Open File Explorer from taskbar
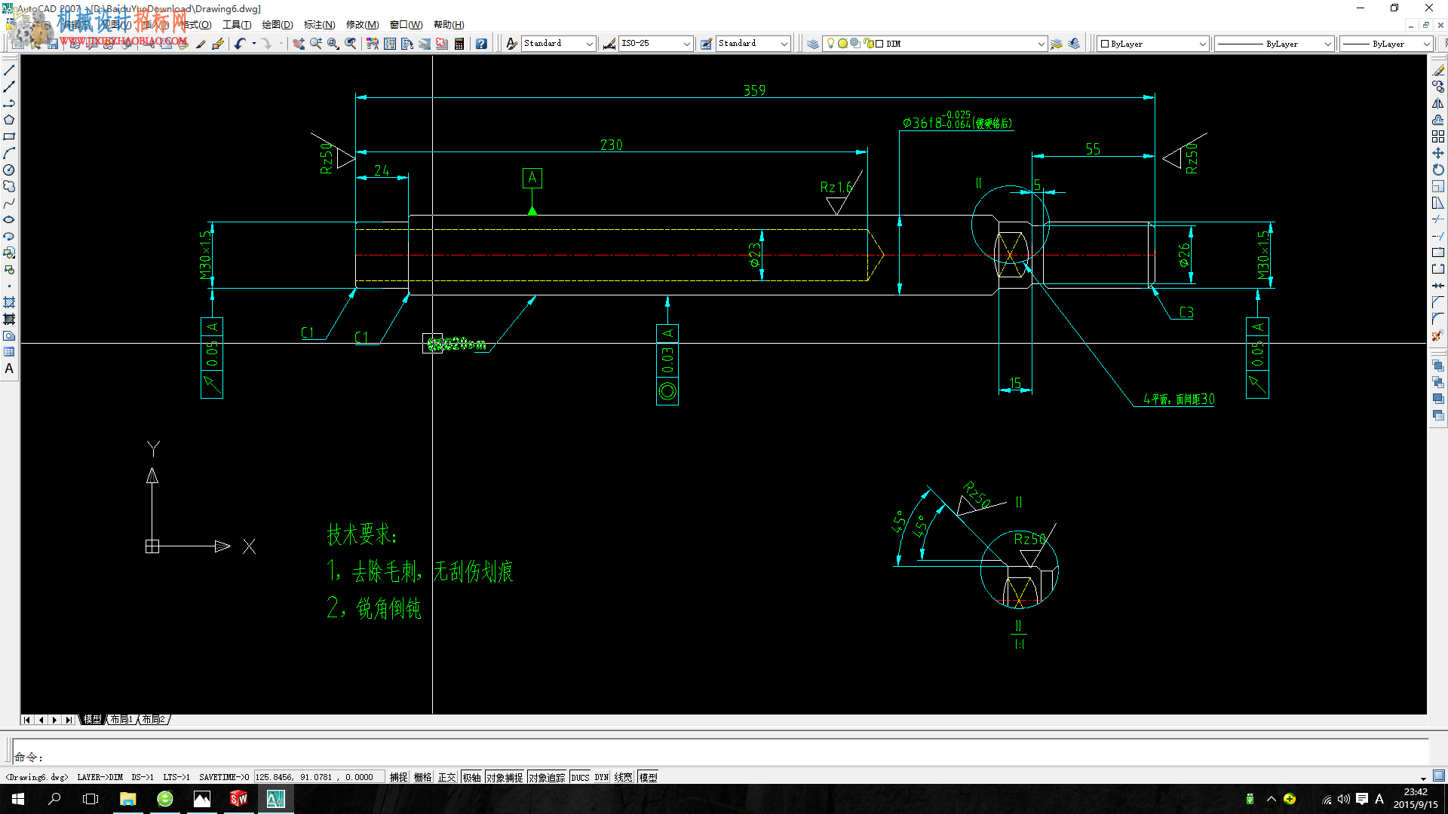Screen dimensions: 1448x814 pos(128,799)
